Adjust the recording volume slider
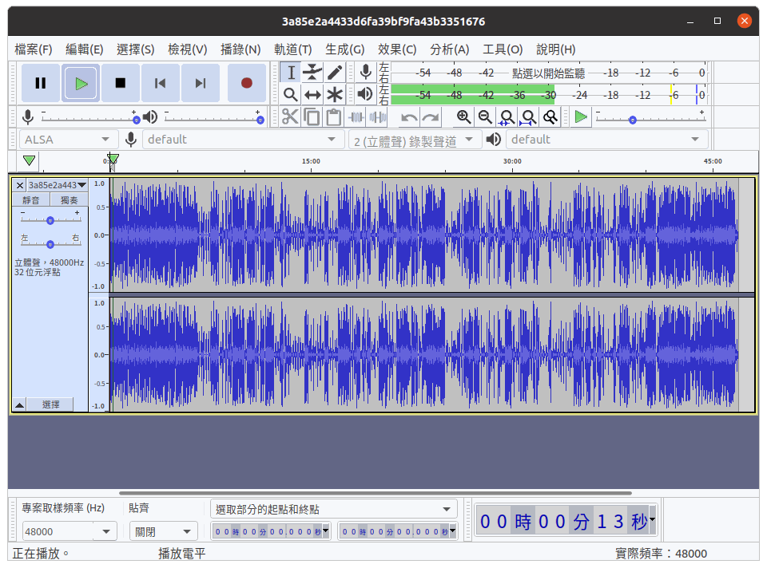 point(91,118)
